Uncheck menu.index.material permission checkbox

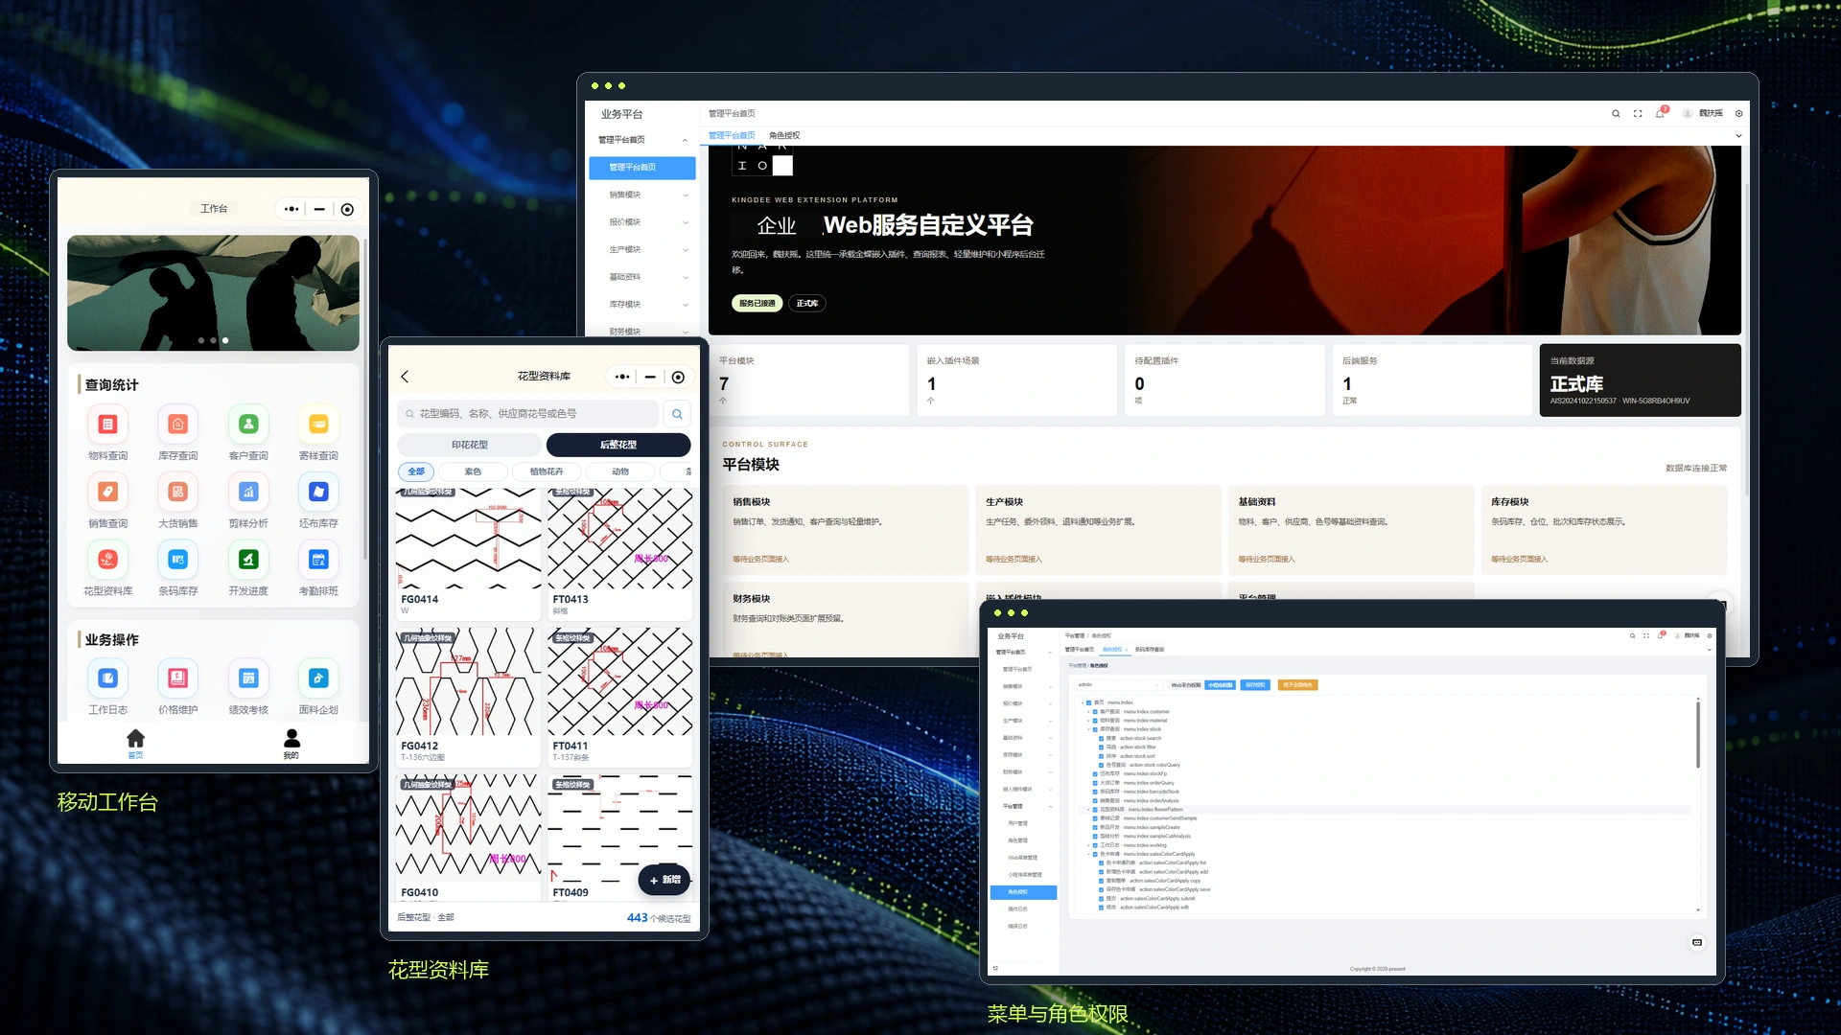1095,721
